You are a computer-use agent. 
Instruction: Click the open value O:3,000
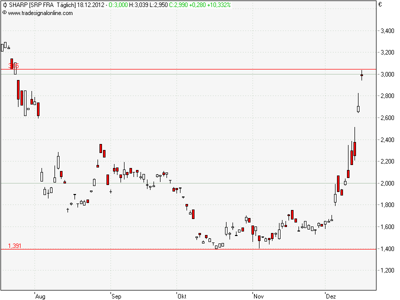point(118,5)
